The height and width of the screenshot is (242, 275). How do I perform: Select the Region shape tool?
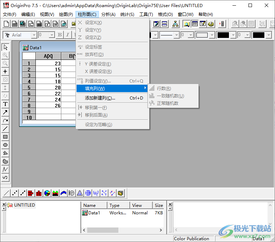5,161
